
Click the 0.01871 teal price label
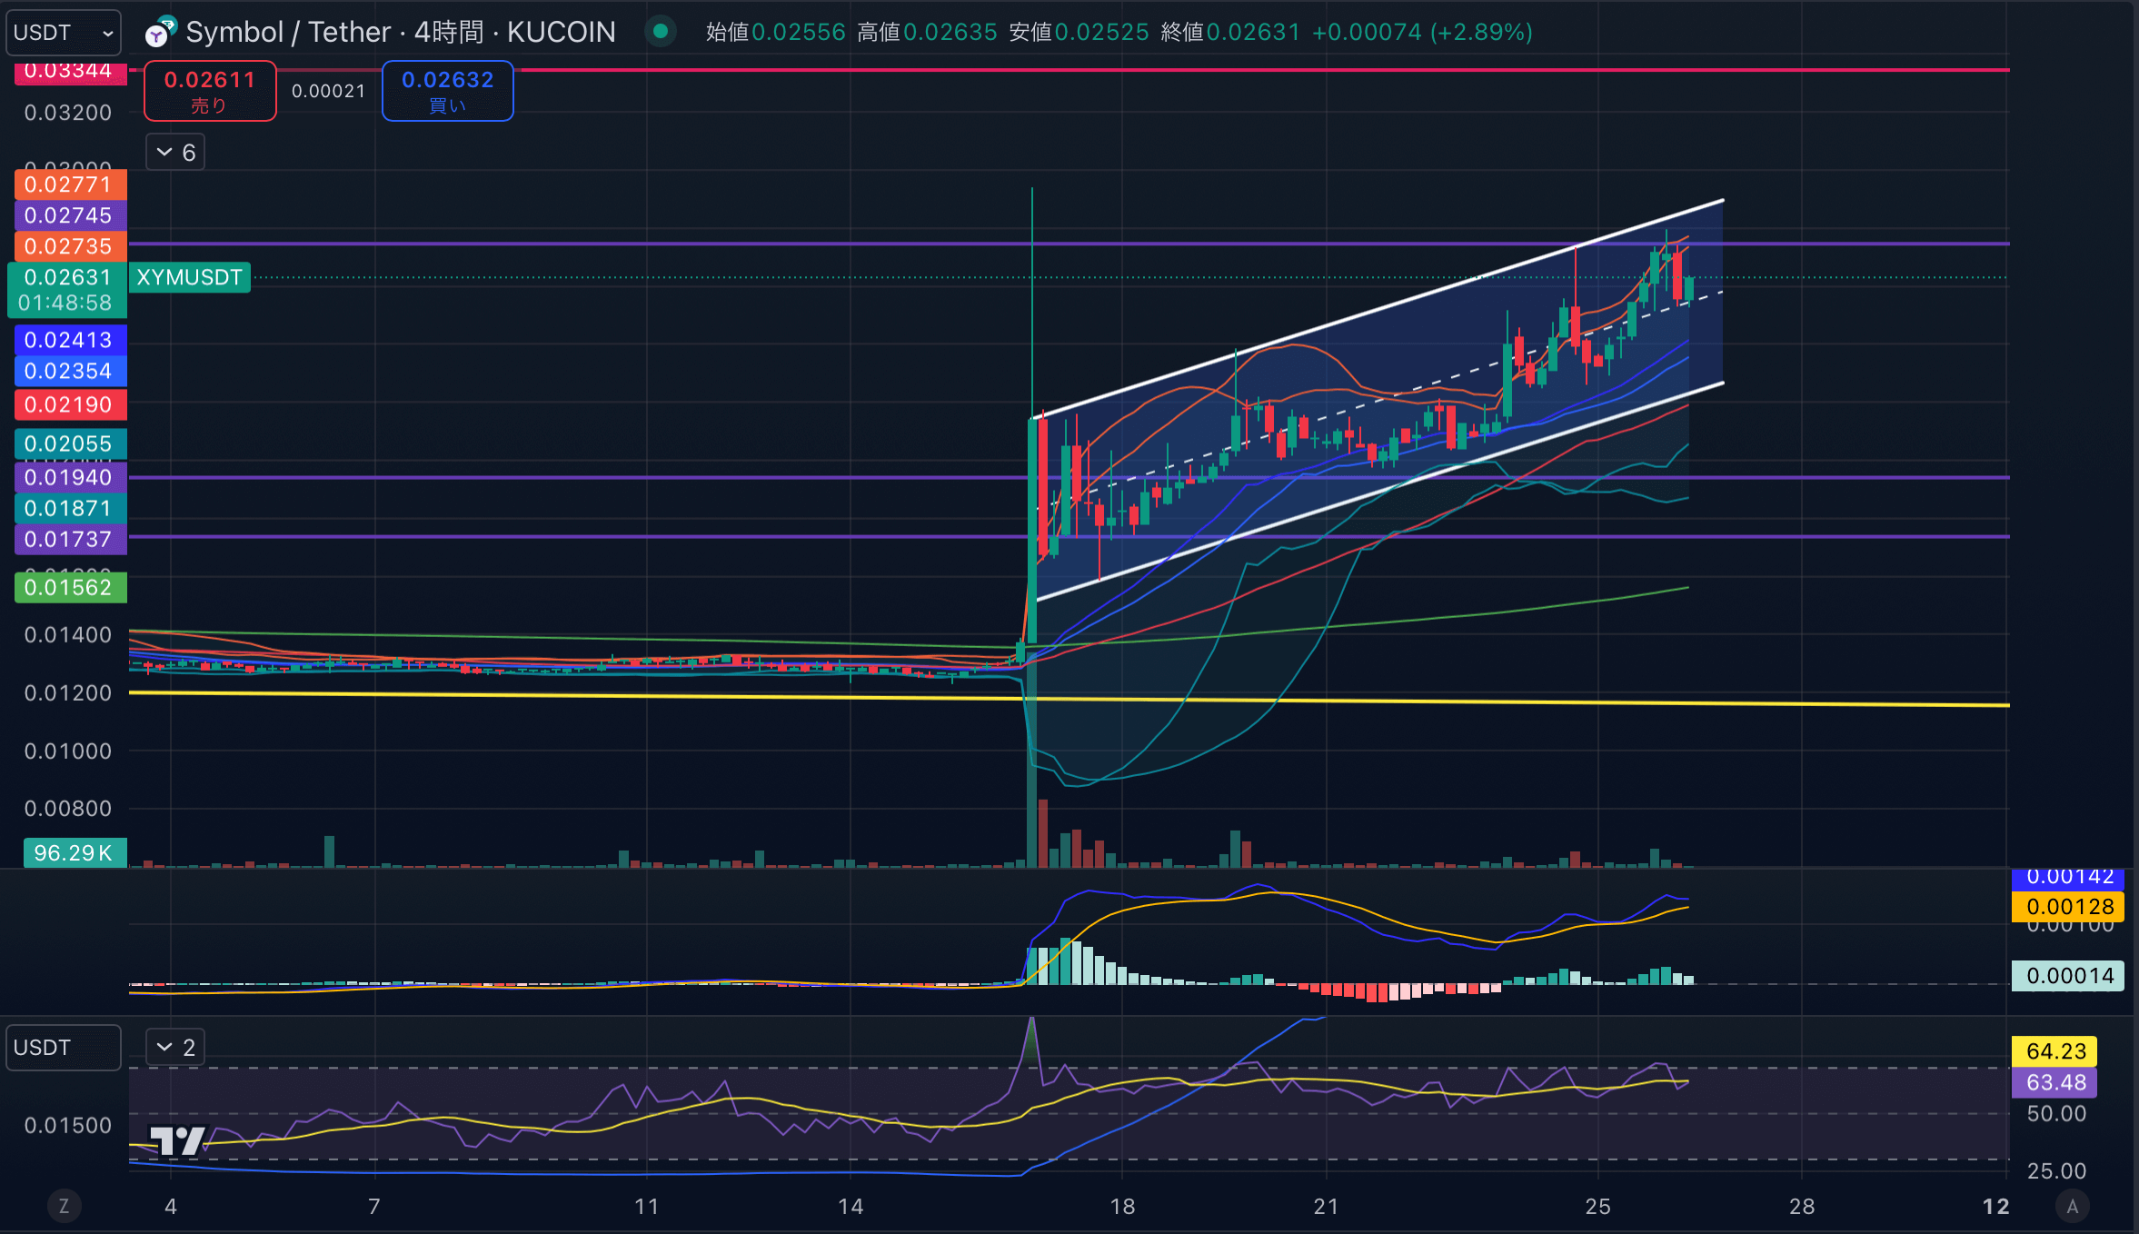pos(70,508)
